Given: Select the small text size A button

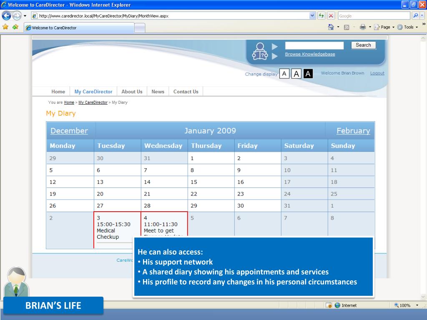Looking at the screenshot, I should click(x=284, y=73).
